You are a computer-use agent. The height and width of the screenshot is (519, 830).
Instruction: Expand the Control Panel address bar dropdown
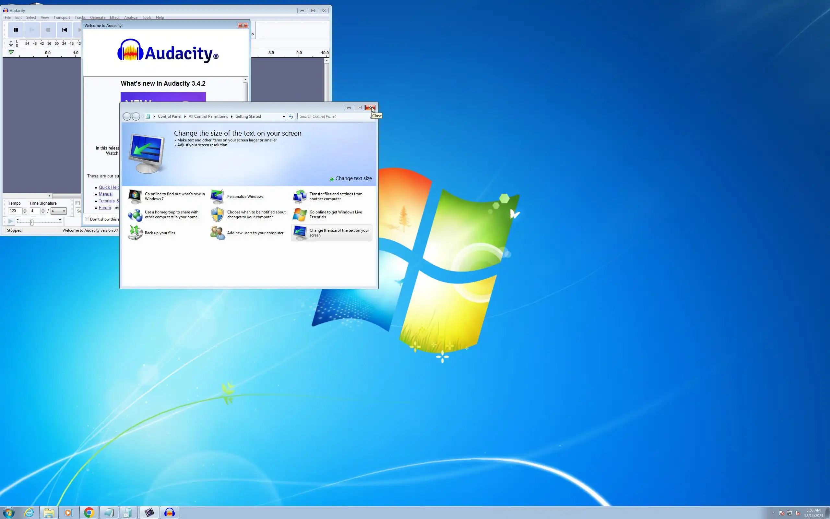pyautogui.click(x=284, y=117)
